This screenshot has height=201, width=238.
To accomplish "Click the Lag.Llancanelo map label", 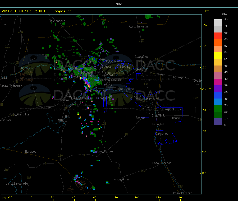I will tap(17, 184).
